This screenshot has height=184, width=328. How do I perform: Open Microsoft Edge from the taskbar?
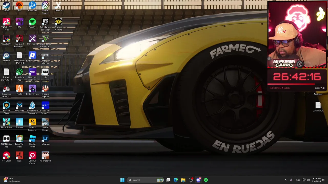(x=176, y=180)
